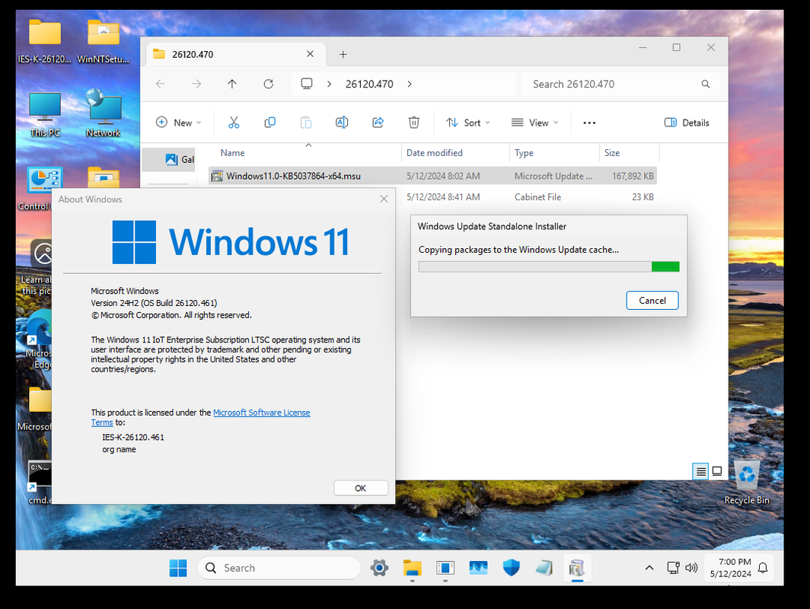Open the Sort dropdown menu
The width and height of the screenshot is (810, 609).
coord(468,123)
